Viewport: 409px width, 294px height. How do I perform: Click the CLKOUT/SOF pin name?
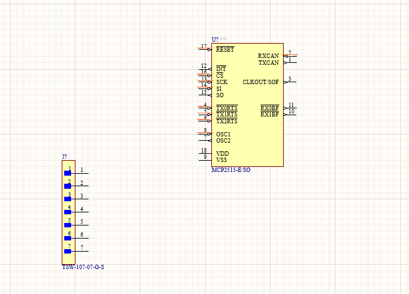pos(261,82)
